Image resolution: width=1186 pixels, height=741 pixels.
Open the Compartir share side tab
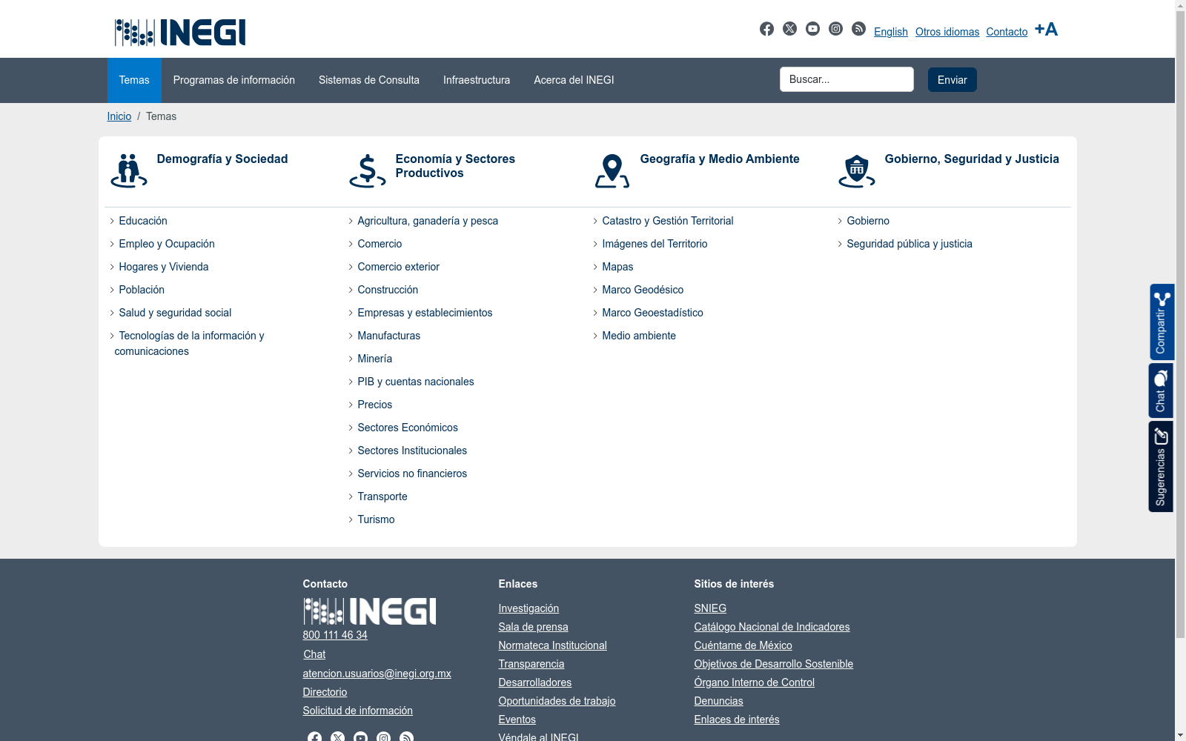(1162, 322)
